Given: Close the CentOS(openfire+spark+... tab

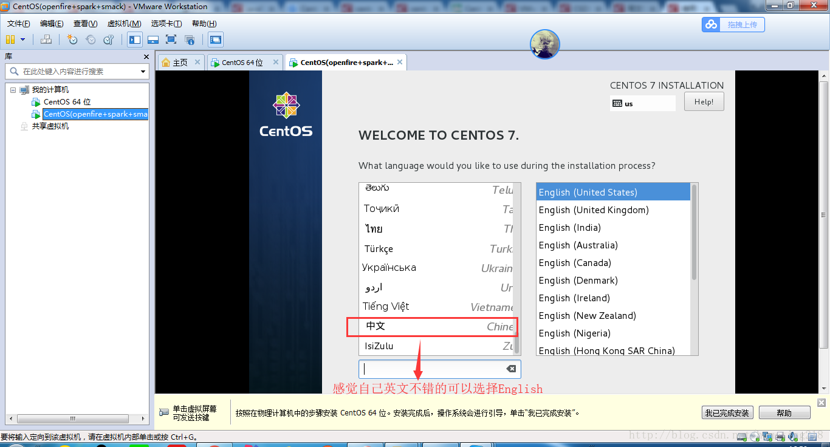Looking at the screenshot, I should [399, 62].
